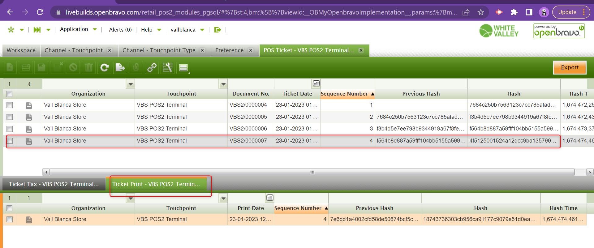Click the chain link icon in toolbar
Screen dimensions: 594x248
tap(152, 67)
